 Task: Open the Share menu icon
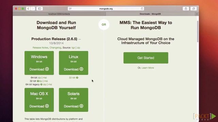pos(186,9)
